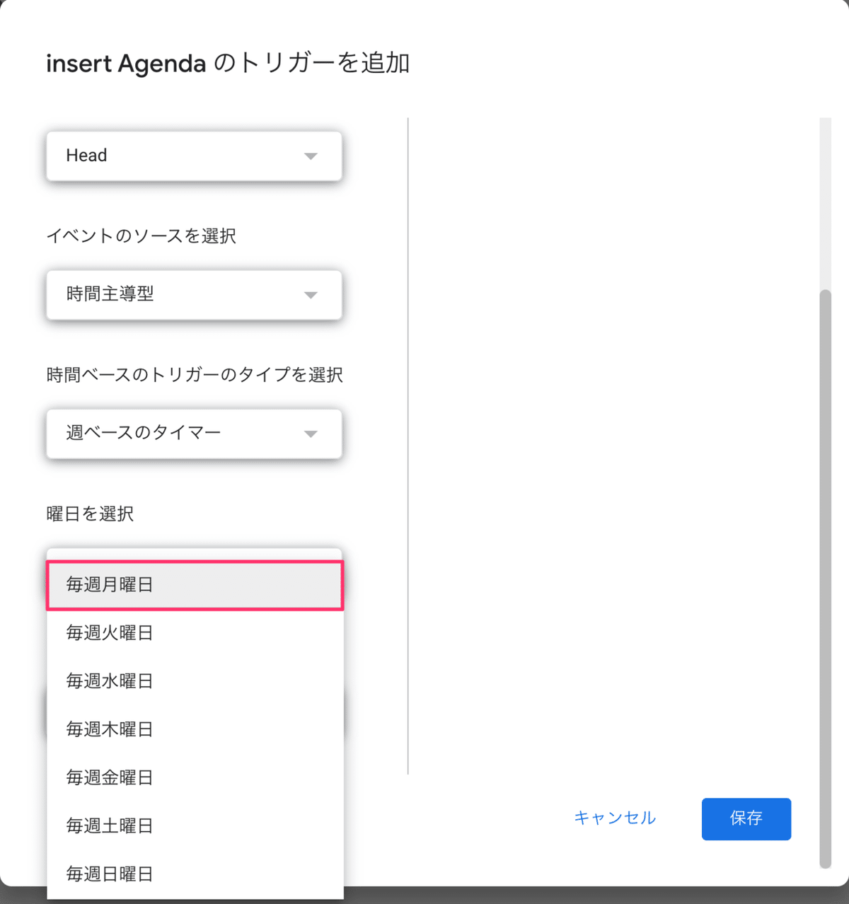
Task: Select 毎週日曜日 at the bottom
Action: (193, 874)
